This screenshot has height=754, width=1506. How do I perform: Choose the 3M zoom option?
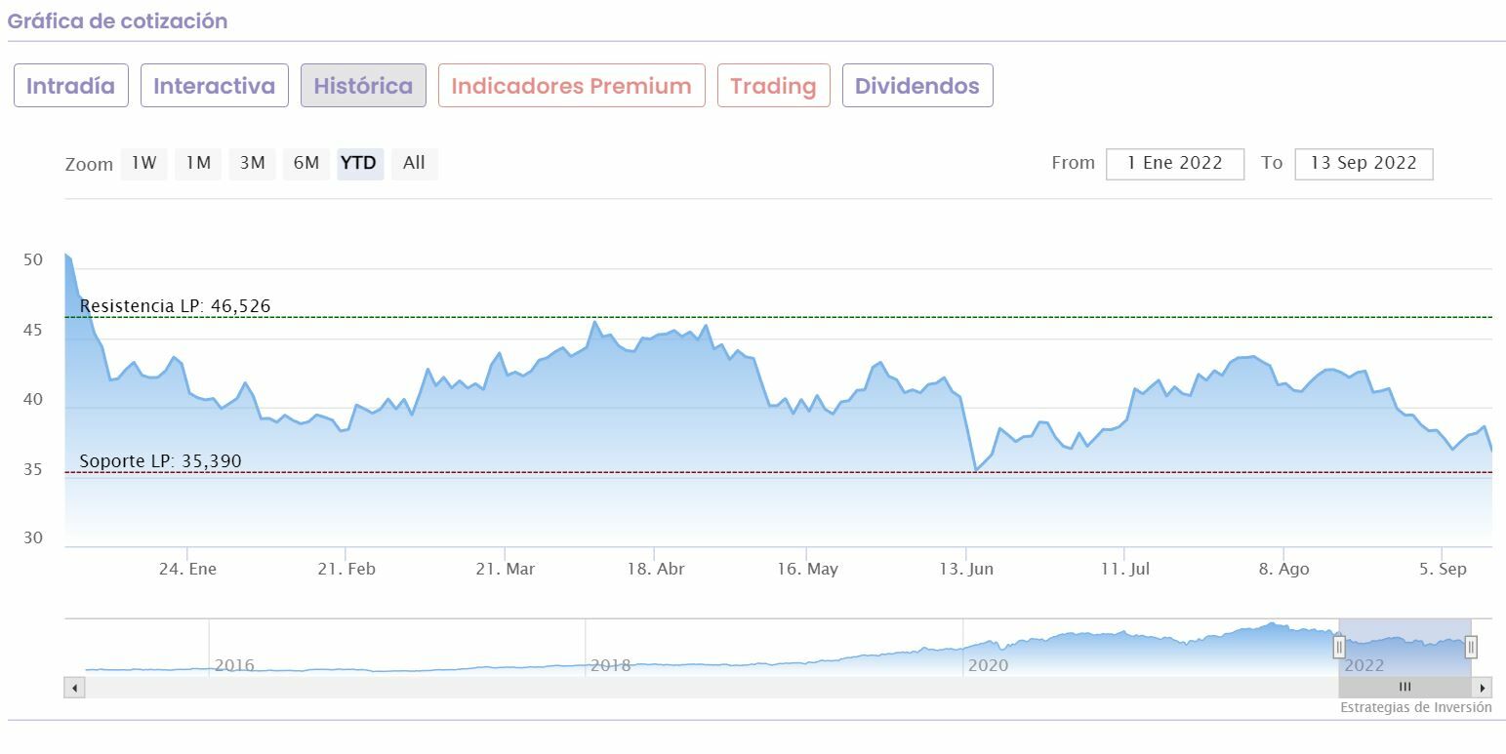[252, 163]
